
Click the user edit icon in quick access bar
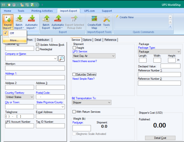[x=22, y=5]
